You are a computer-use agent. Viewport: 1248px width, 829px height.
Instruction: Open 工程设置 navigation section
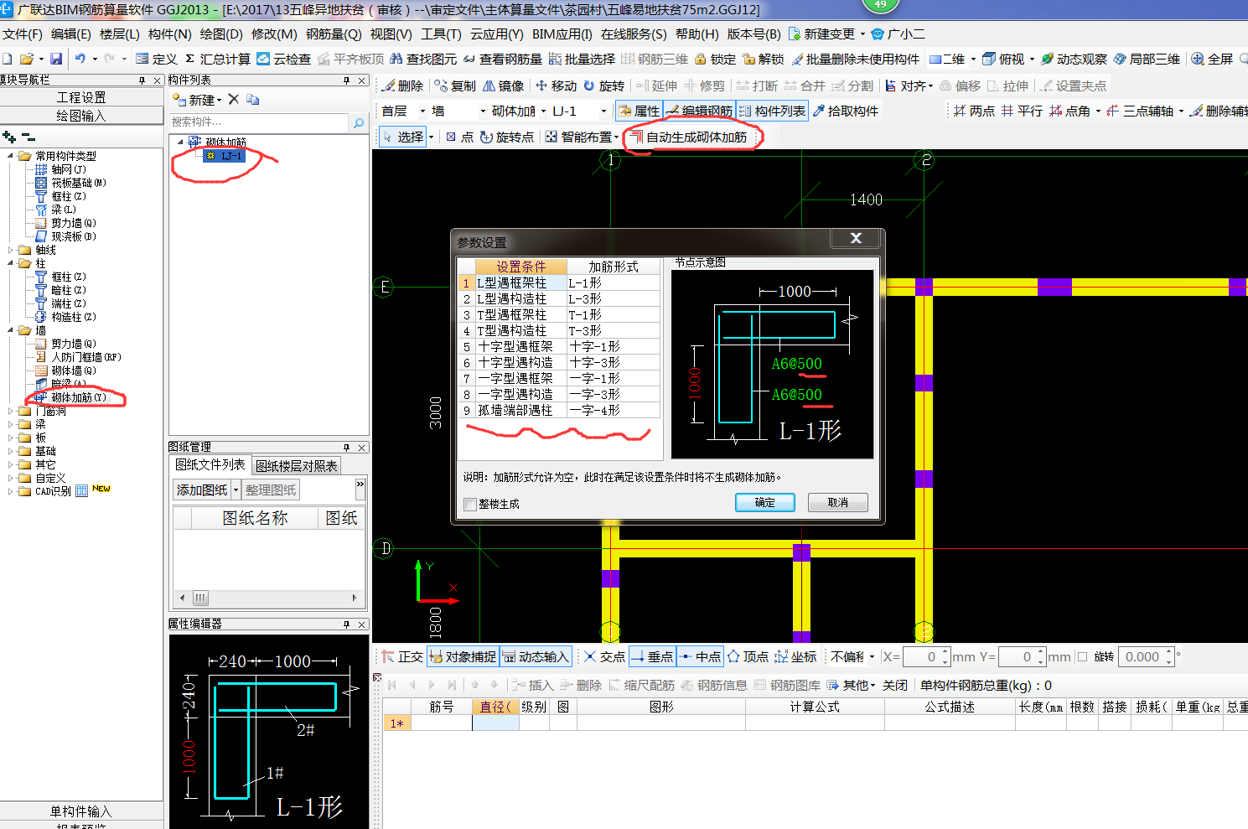tap(81, 97)
